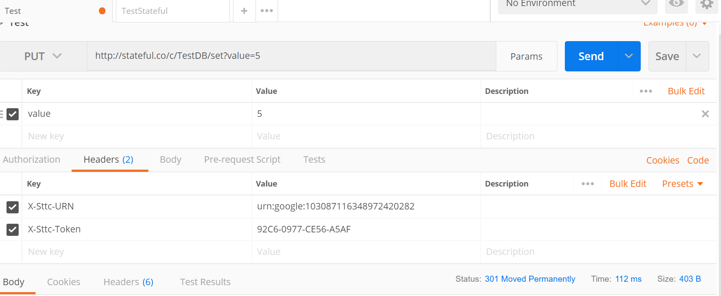This screenshot has width=721, height=296.
Task: Click the param value cell containing 5
Action: [x=366, y=114]
